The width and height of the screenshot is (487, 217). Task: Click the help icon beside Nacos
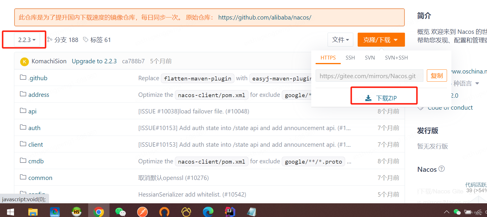(442, 169)
